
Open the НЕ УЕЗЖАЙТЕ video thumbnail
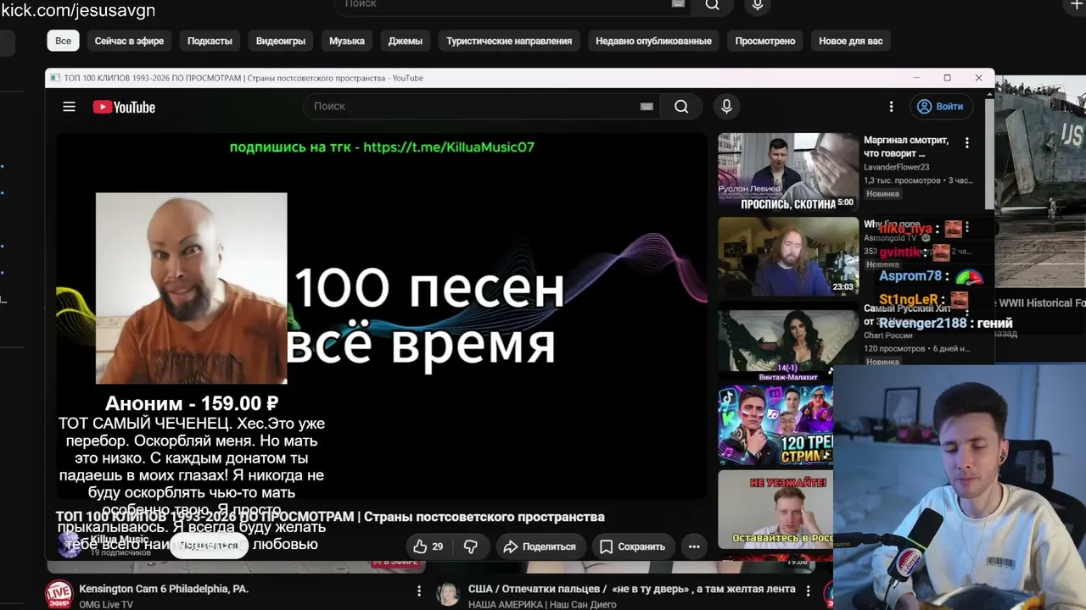click(x=776, y=509)
